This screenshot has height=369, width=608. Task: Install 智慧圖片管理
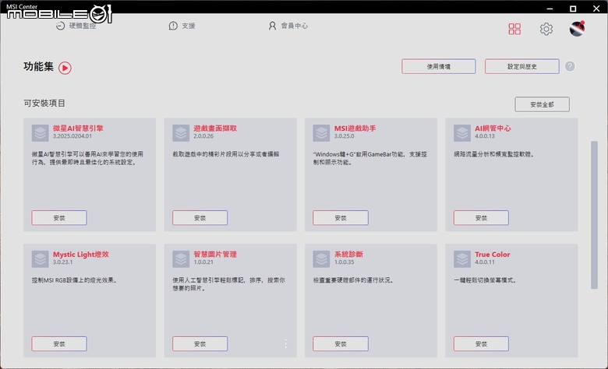pyautogui.click(x=200, y=343)
